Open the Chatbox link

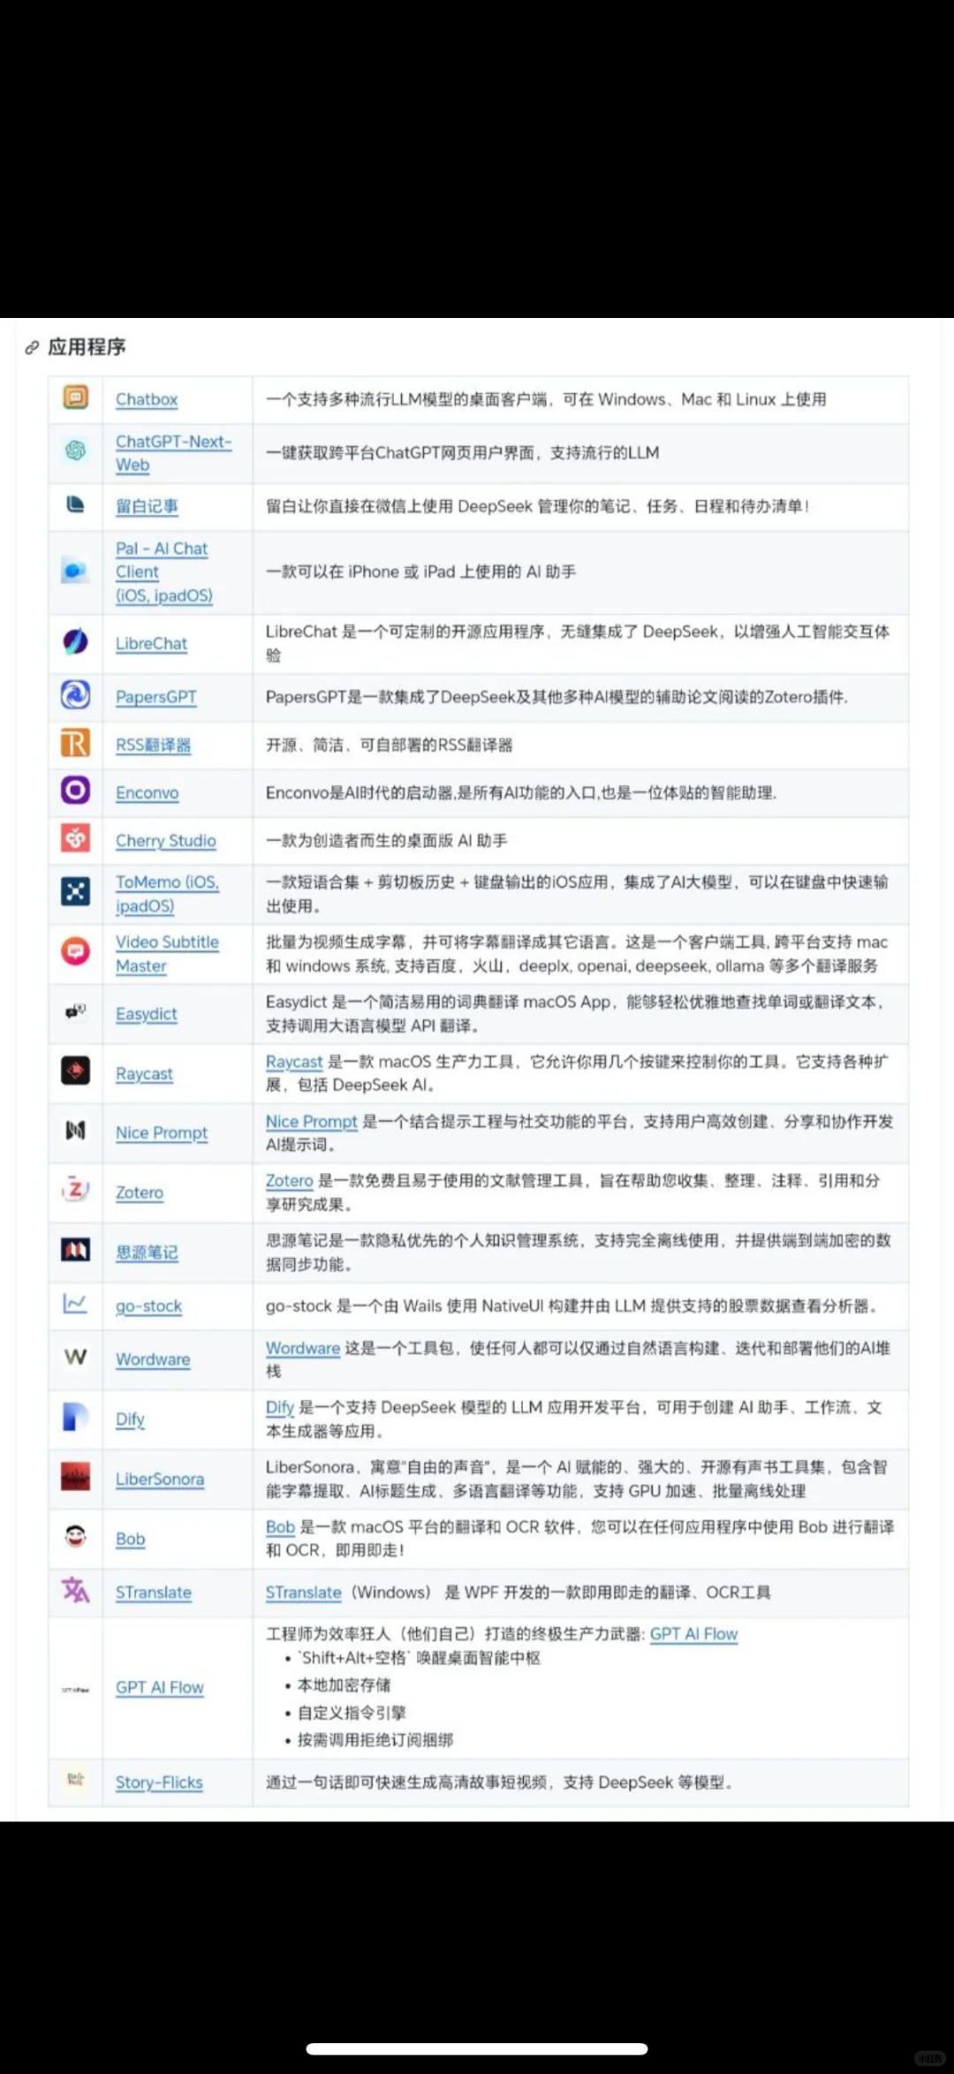pyautogui.click(x=147, y=399)
